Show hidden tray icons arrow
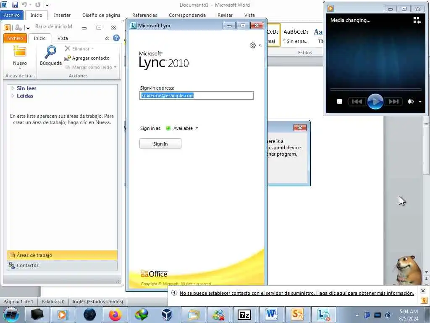 357,315
